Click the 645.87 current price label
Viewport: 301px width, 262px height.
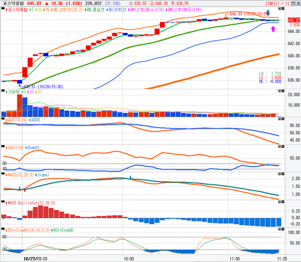[294, 20]
